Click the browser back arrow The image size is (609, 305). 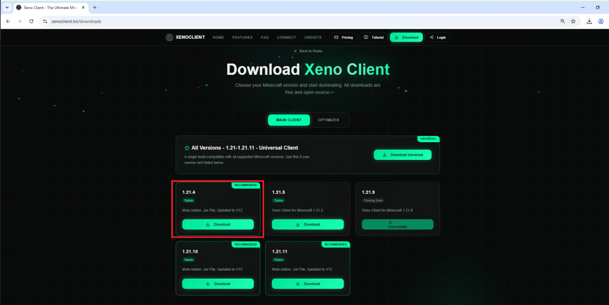point(8,21)
